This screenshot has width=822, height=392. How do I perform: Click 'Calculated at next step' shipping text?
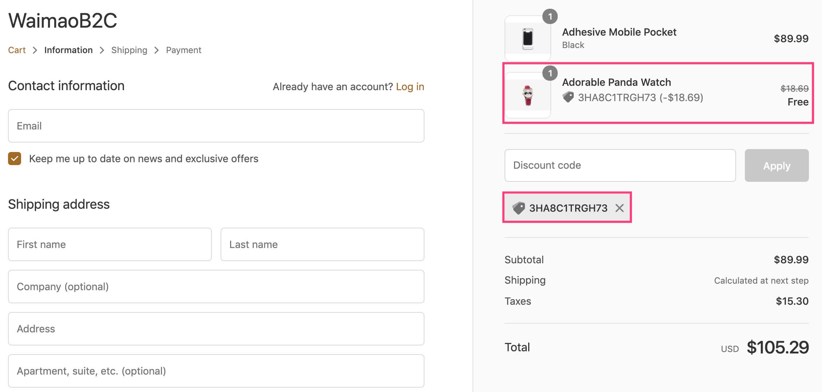pos(761,280)
